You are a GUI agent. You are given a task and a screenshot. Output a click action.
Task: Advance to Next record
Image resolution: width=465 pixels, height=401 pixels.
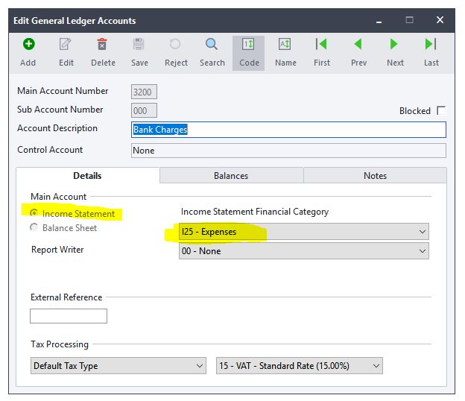tap(395, 45)
